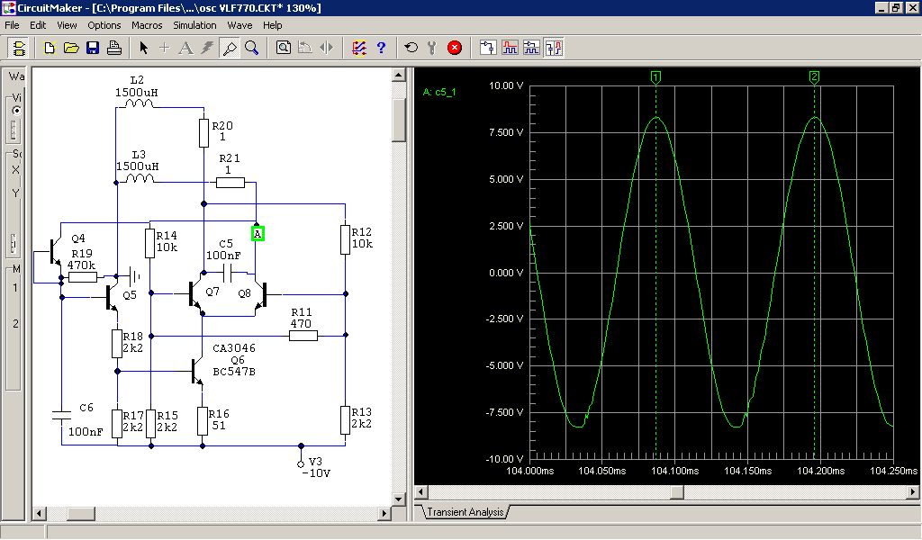Switch to the Transient Analysis tab
922x540 pixels.
[466, 512]
